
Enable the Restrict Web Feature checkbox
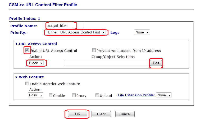(x=27, y=83)
